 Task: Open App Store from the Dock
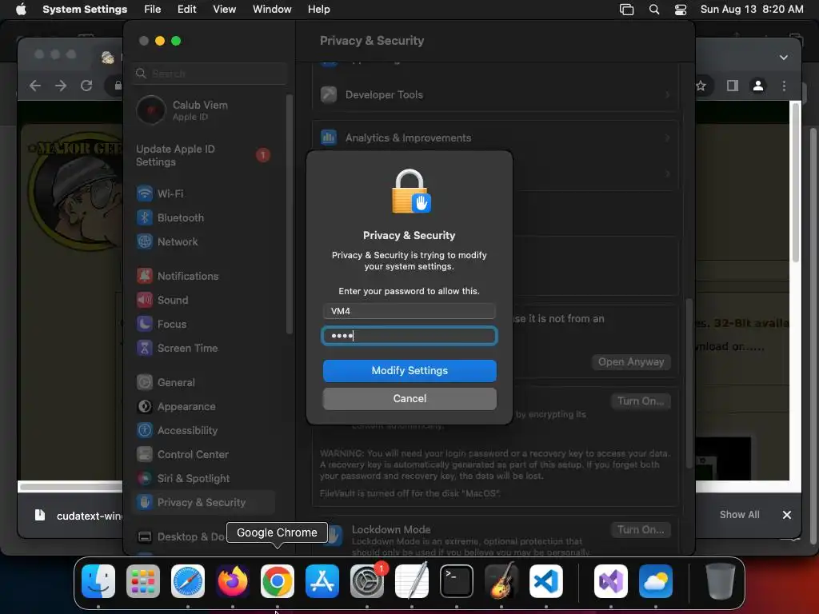pyautogui.click(x=322, y=581)
